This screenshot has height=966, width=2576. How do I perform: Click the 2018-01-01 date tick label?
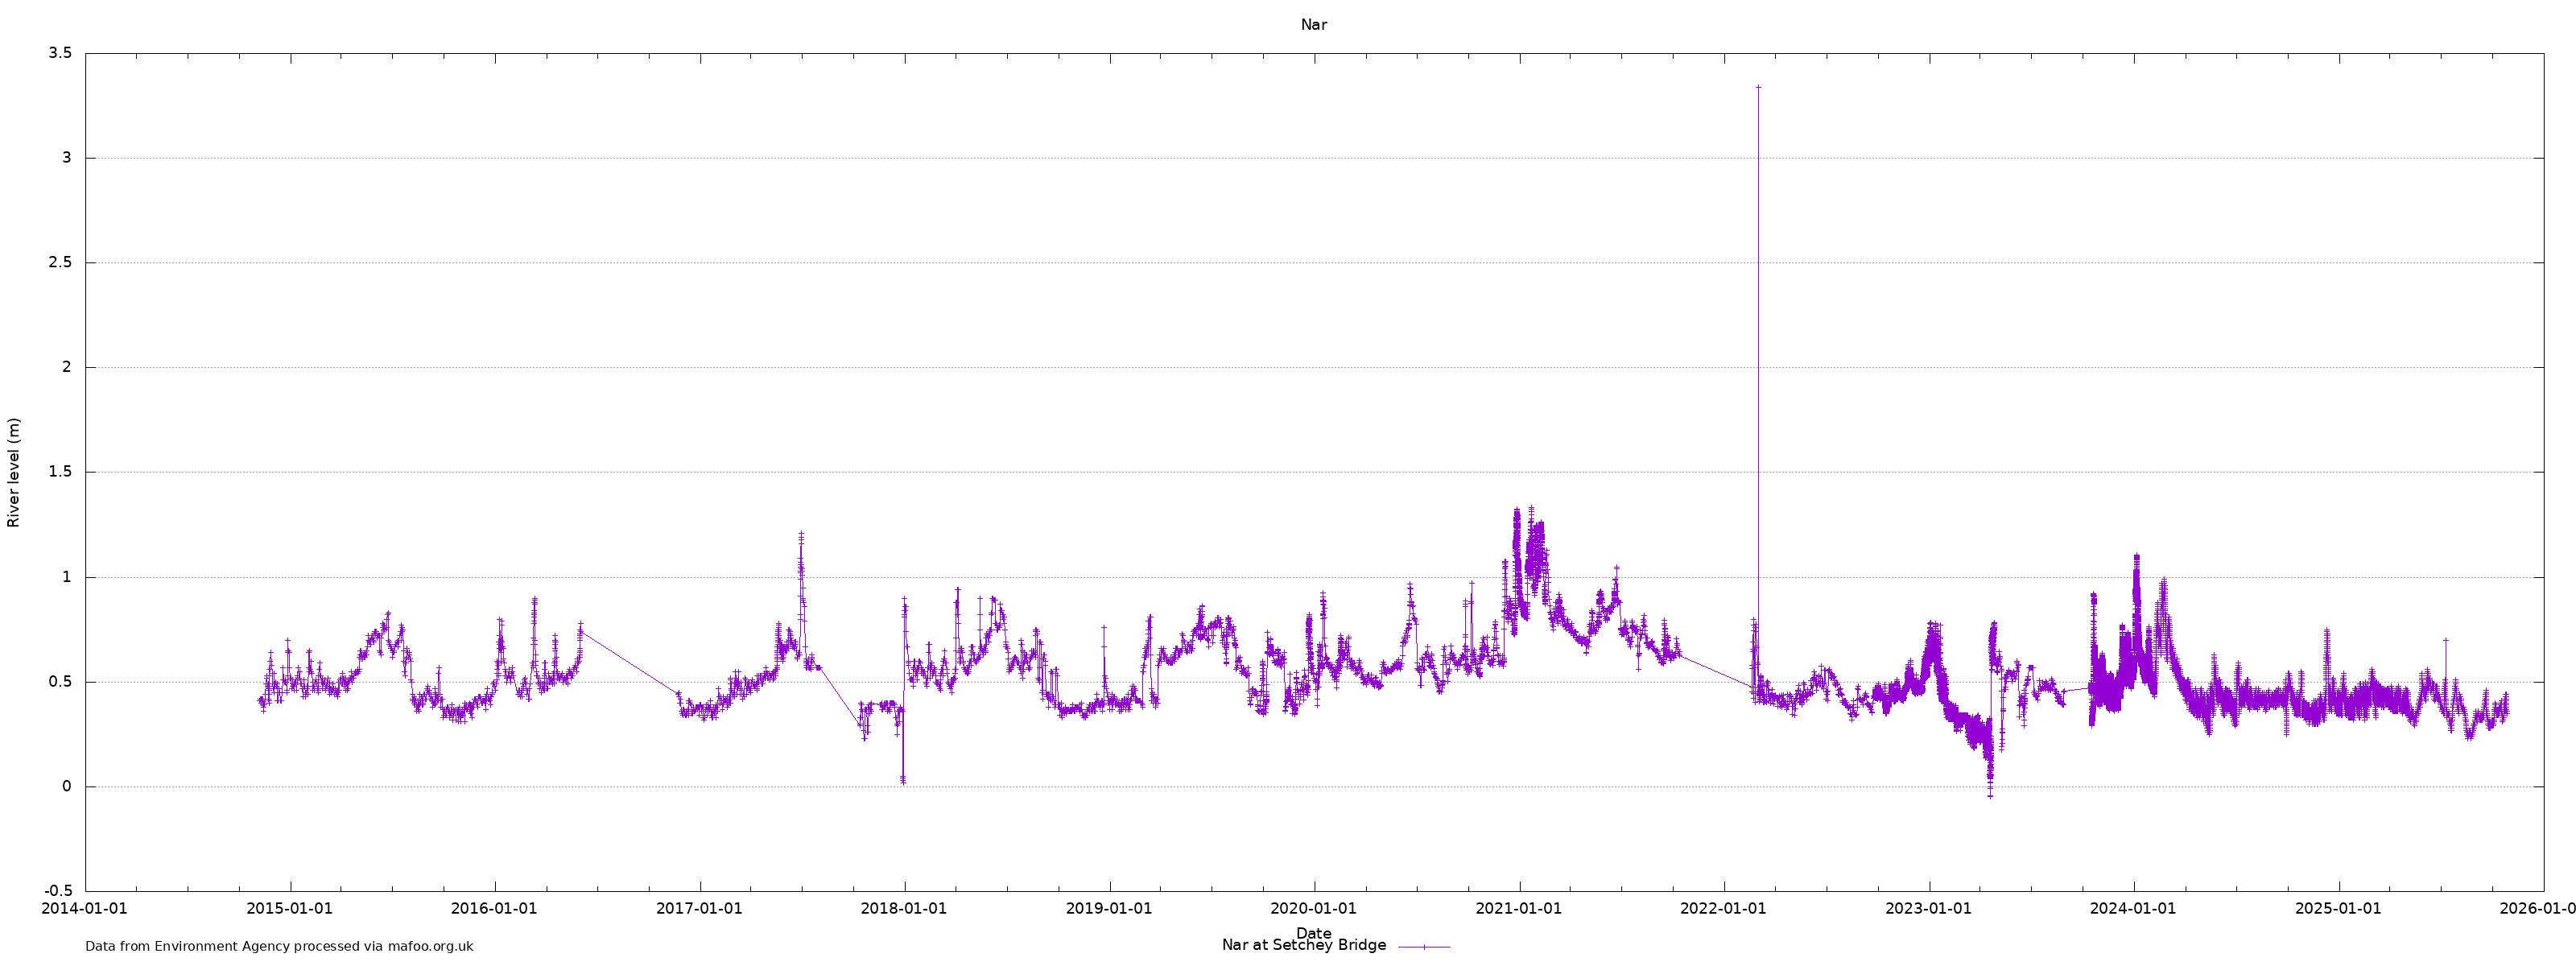[x=904, y=909]
